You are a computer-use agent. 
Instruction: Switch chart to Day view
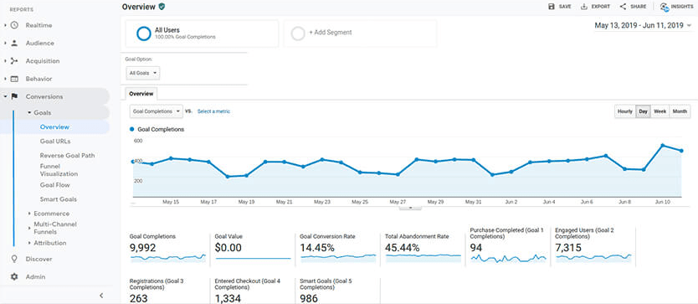643,111
